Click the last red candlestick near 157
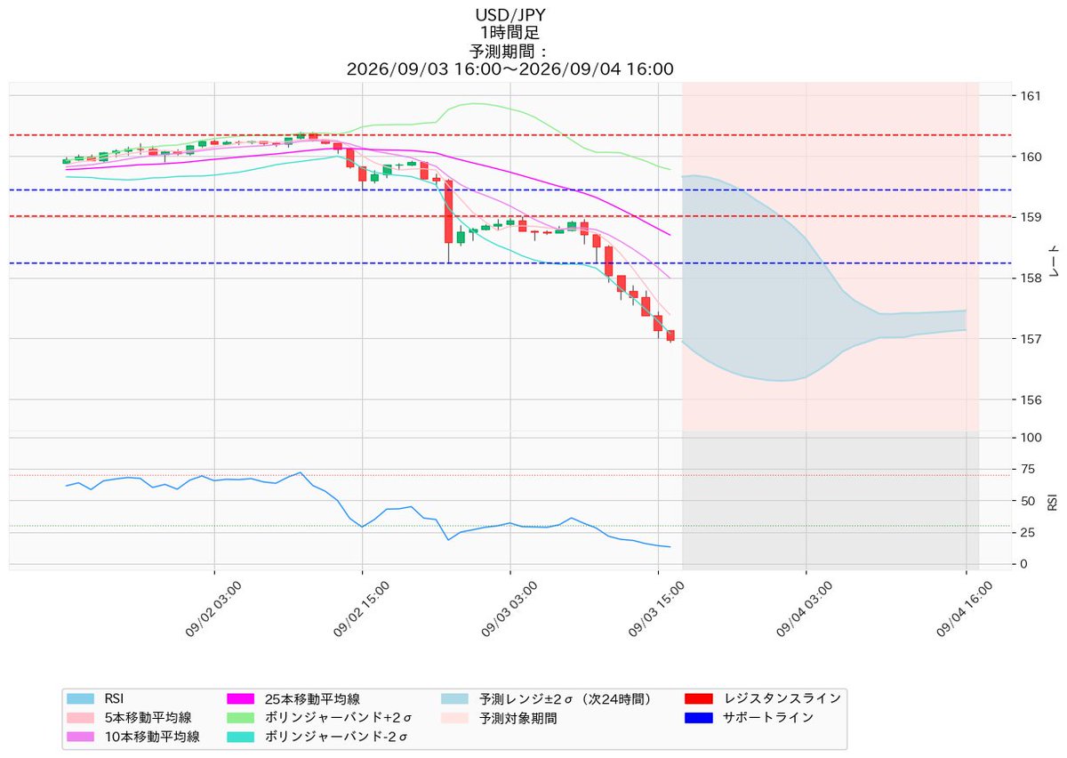The height and width of the screenshot is (758, 1067). (670, 335)
